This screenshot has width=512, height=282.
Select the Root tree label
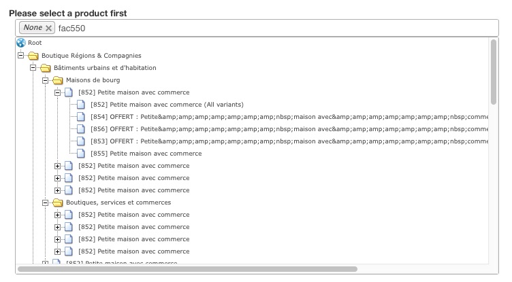click(x=35, y=43)
